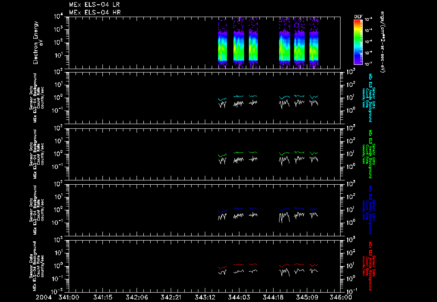Viewport: 437px width, 302px height.
Task: Select the year "2004" on time axis
Action: [44, 298]
